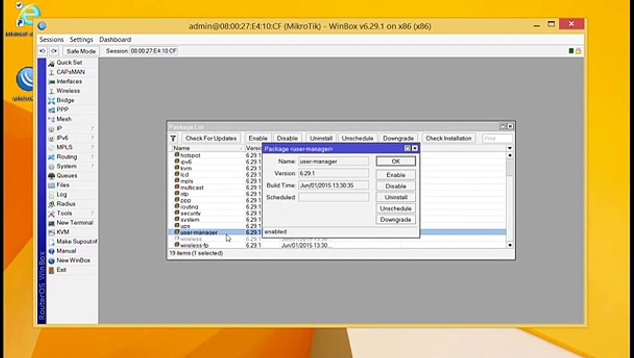Click Uninstall in Package List toolbar
Screen dimensions: 634x358
point(321,138)
